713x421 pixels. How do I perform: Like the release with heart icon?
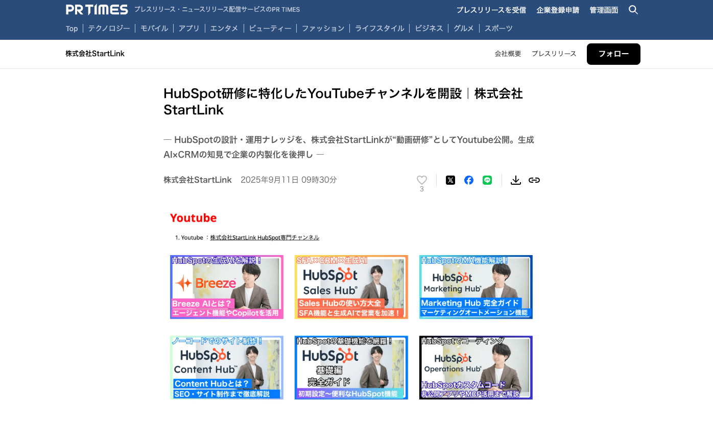click(x=422, y=180)
